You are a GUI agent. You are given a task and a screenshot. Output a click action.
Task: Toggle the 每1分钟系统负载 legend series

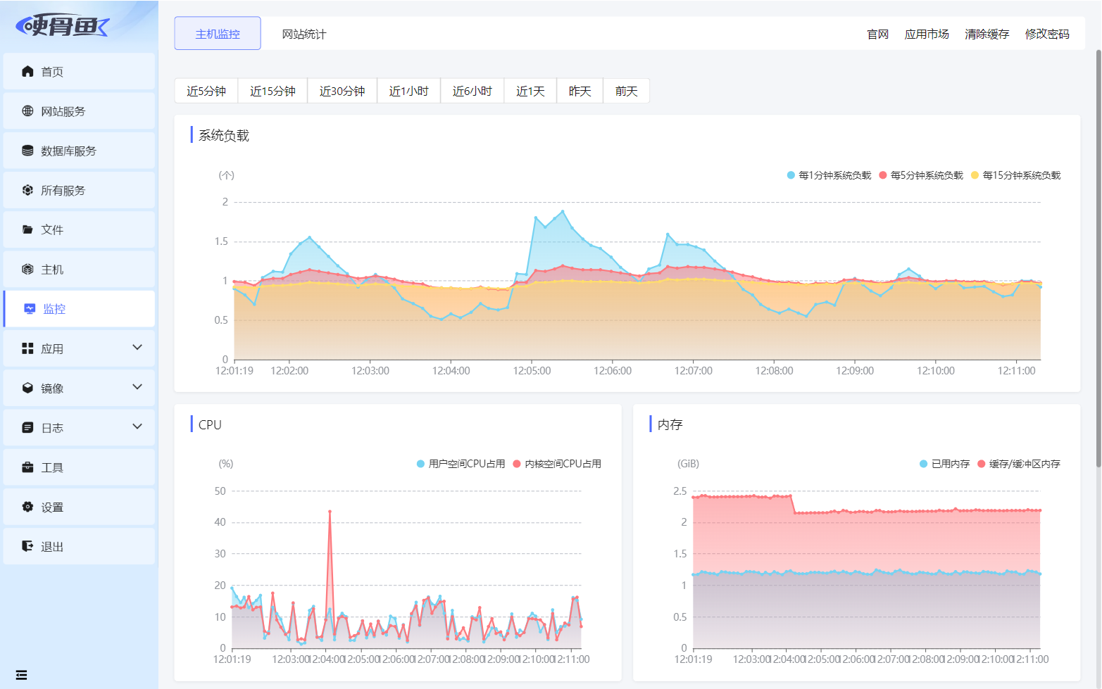(829, 175)
